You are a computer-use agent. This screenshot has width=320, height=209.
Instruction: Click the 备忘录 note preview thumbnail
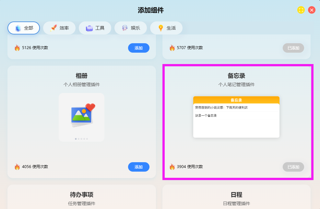(236, 117)
